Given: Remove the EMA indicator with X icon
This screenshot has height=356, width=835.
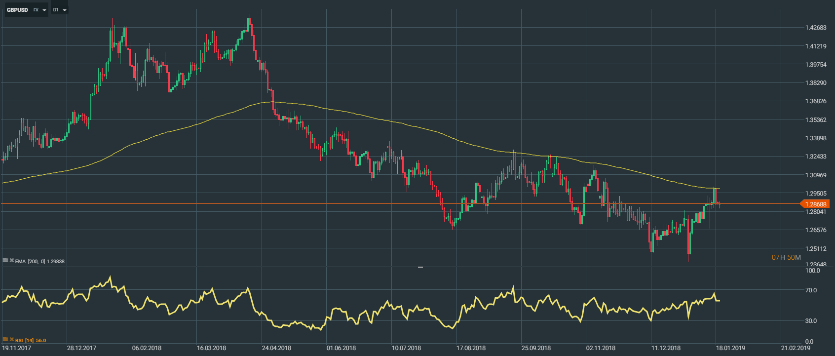Looking at the screenshot, I should click(12, 260).
